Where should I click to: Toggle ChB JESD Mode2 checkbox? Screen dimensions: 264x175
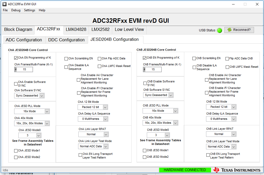[144, 157]
